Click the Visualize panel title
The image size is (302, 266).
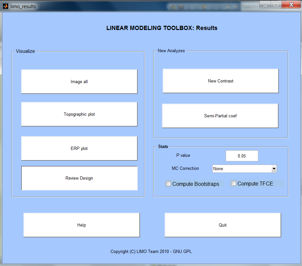pos(25,51)
